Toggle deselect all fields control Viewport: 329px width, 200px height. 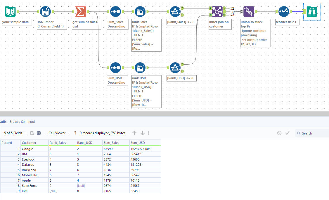pyautogui.click(x=39, y=133)
